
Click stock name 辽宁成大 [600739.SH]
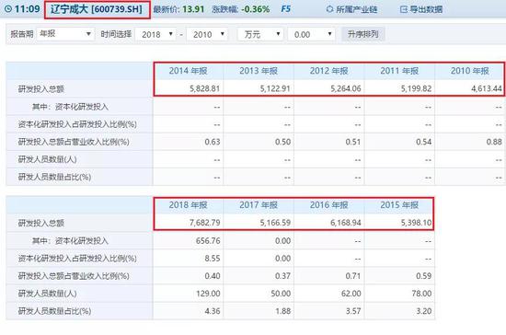point(97,9)
